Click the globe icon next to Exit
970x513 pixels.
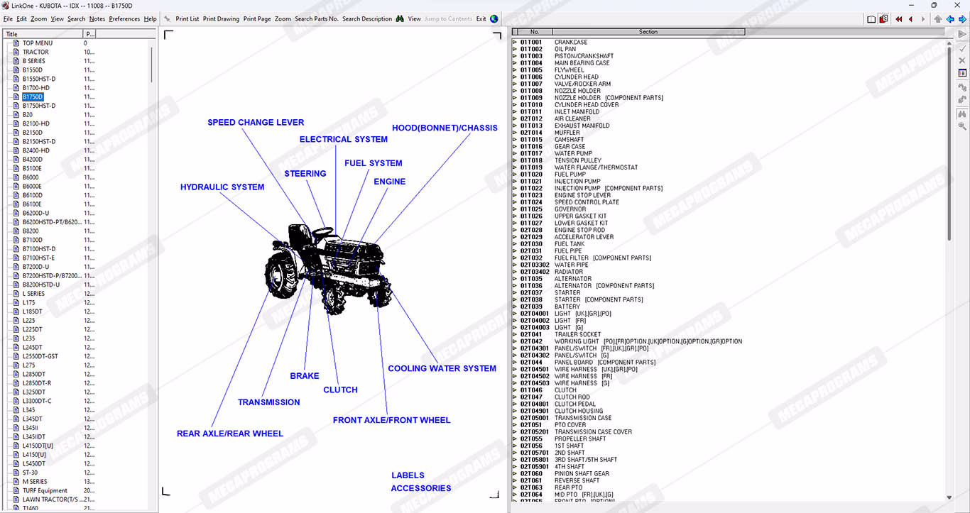pos(494,19)
